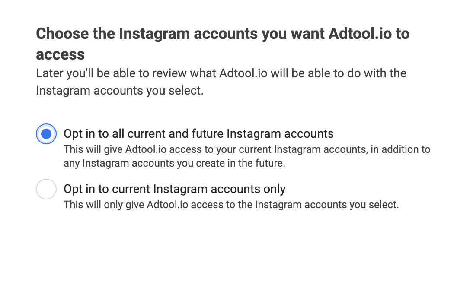Click the already-selected blue radio button

(46, 134)
